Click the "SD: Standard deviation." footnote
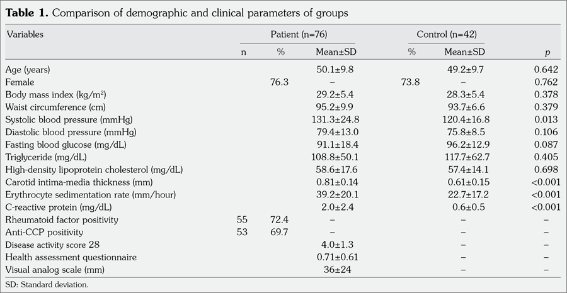This screenshot has height=293, width=567. click(47, 285)
